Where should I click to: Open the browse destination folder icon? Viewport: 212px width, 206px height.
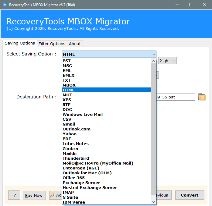click(202, 97)
